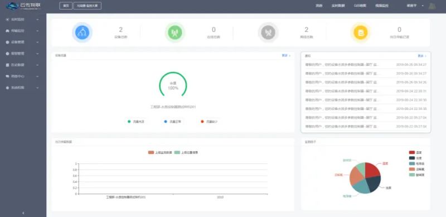Collapse the sidebar with the bottom arrow

tap(23, 213)
